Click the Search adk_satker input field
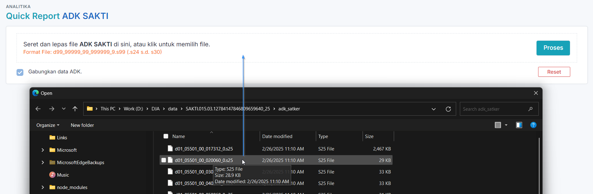The height and width of the screenshot is (194, 593). (x=494, y=109)
